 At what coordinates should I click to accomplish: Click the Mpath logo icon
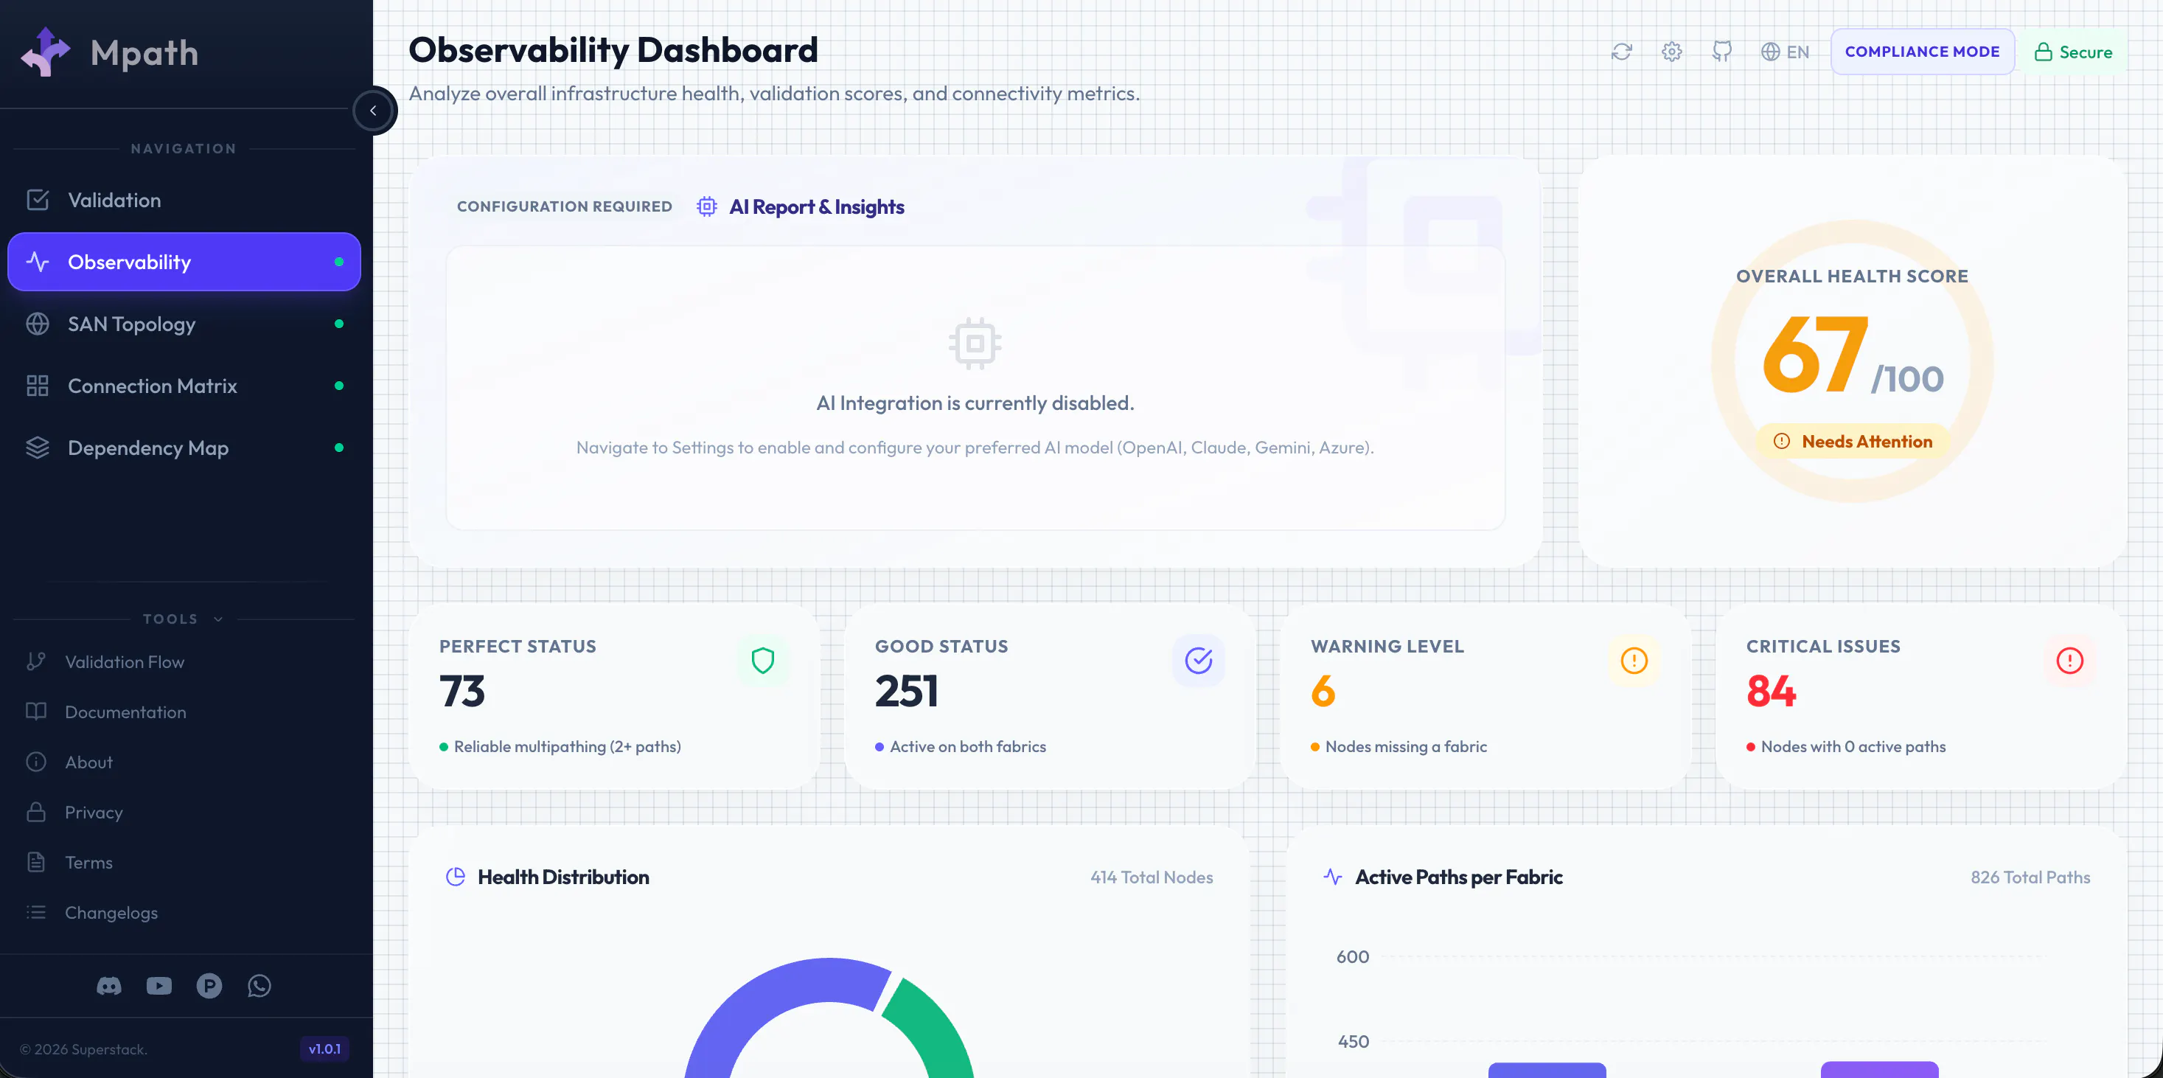46,52
